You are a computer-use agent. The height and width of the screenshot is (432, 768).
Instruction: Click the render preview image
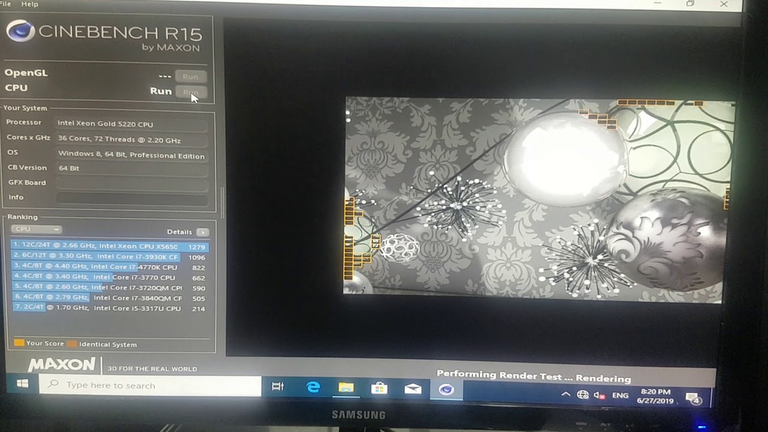(x=538, y=199)
